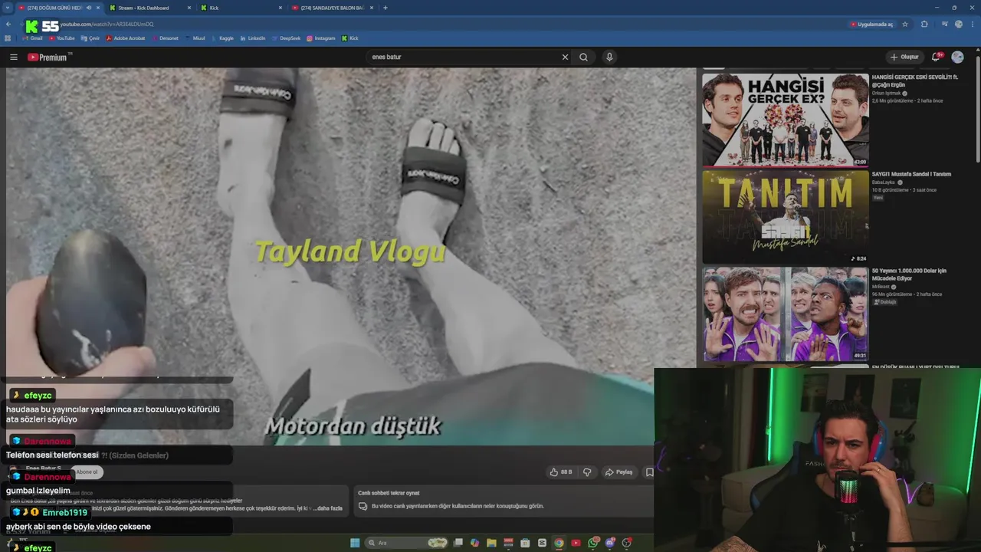Open Kaggle bookmark

(x=223, y=38)
